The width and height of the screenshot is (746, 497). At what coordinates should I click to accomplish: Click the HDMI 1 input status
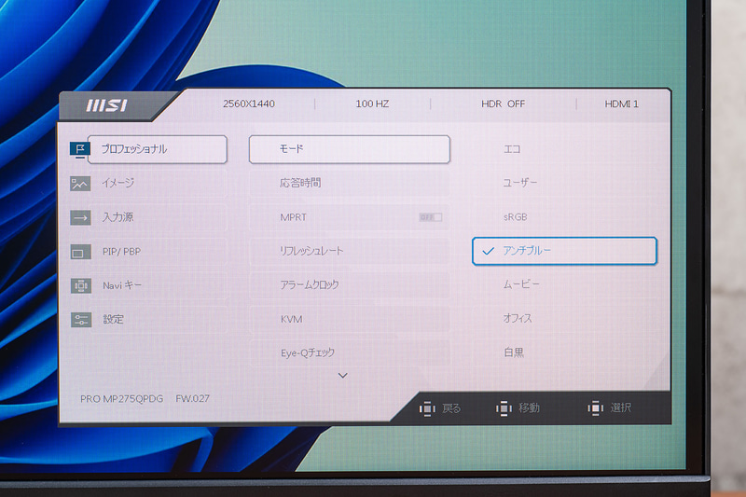click(621, 104)
